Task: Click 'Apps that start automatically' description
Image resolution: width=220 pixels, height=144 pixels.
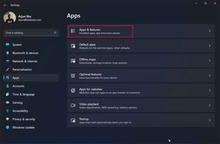Action: 105,123
